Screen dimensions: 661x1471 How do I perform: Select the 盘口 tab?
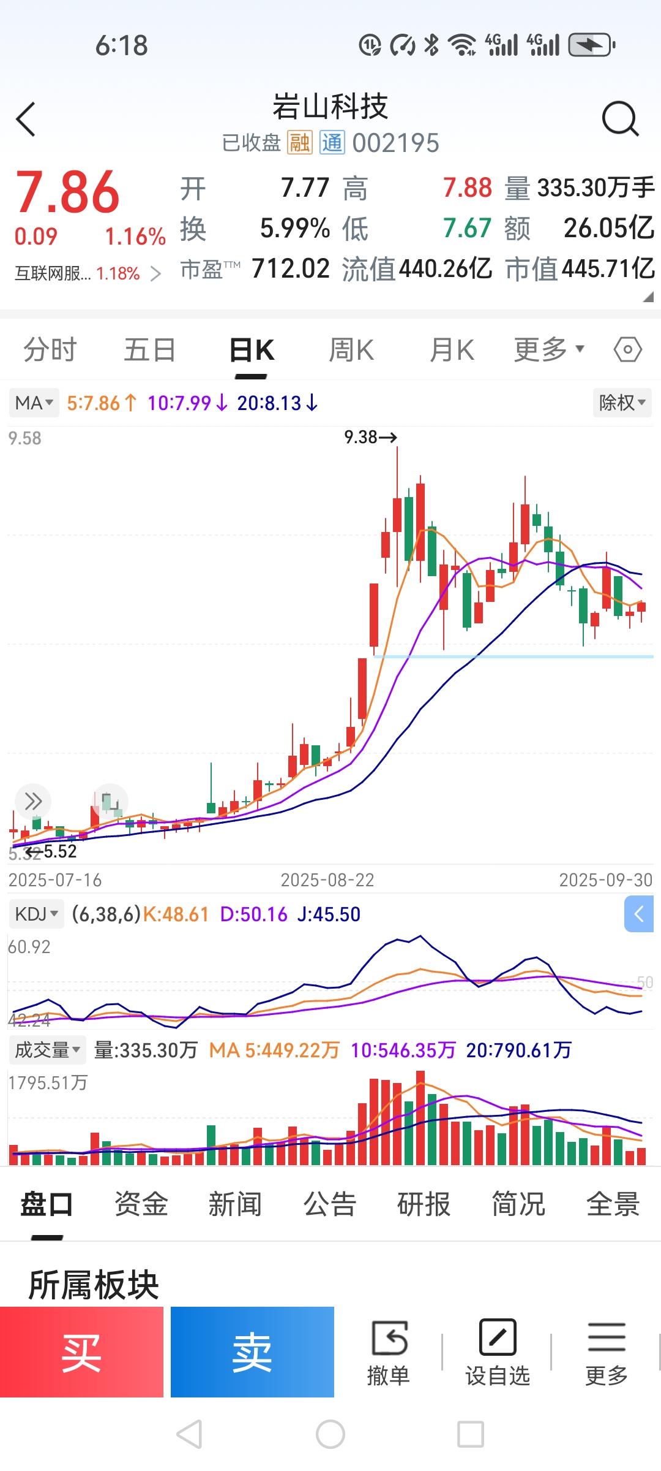click(x=47, y=1204)
